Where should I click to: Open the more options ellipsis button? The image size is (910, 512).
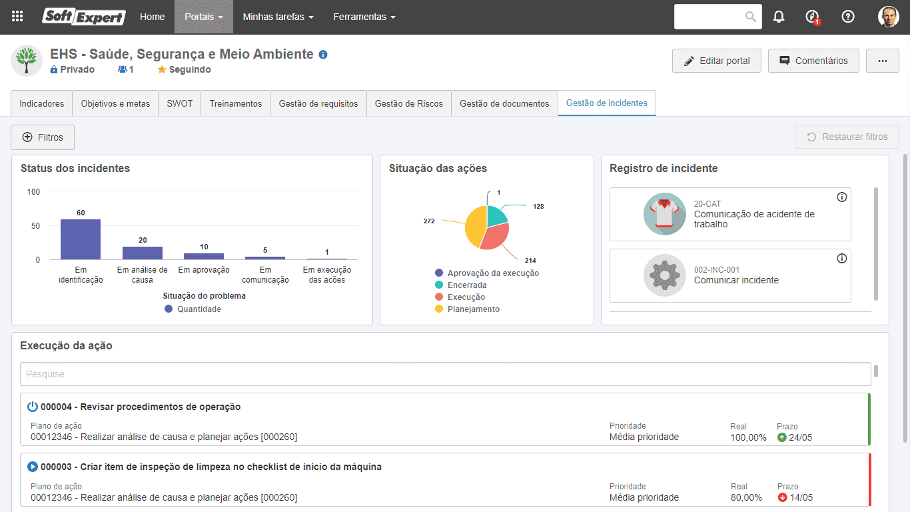click(883, 61)
